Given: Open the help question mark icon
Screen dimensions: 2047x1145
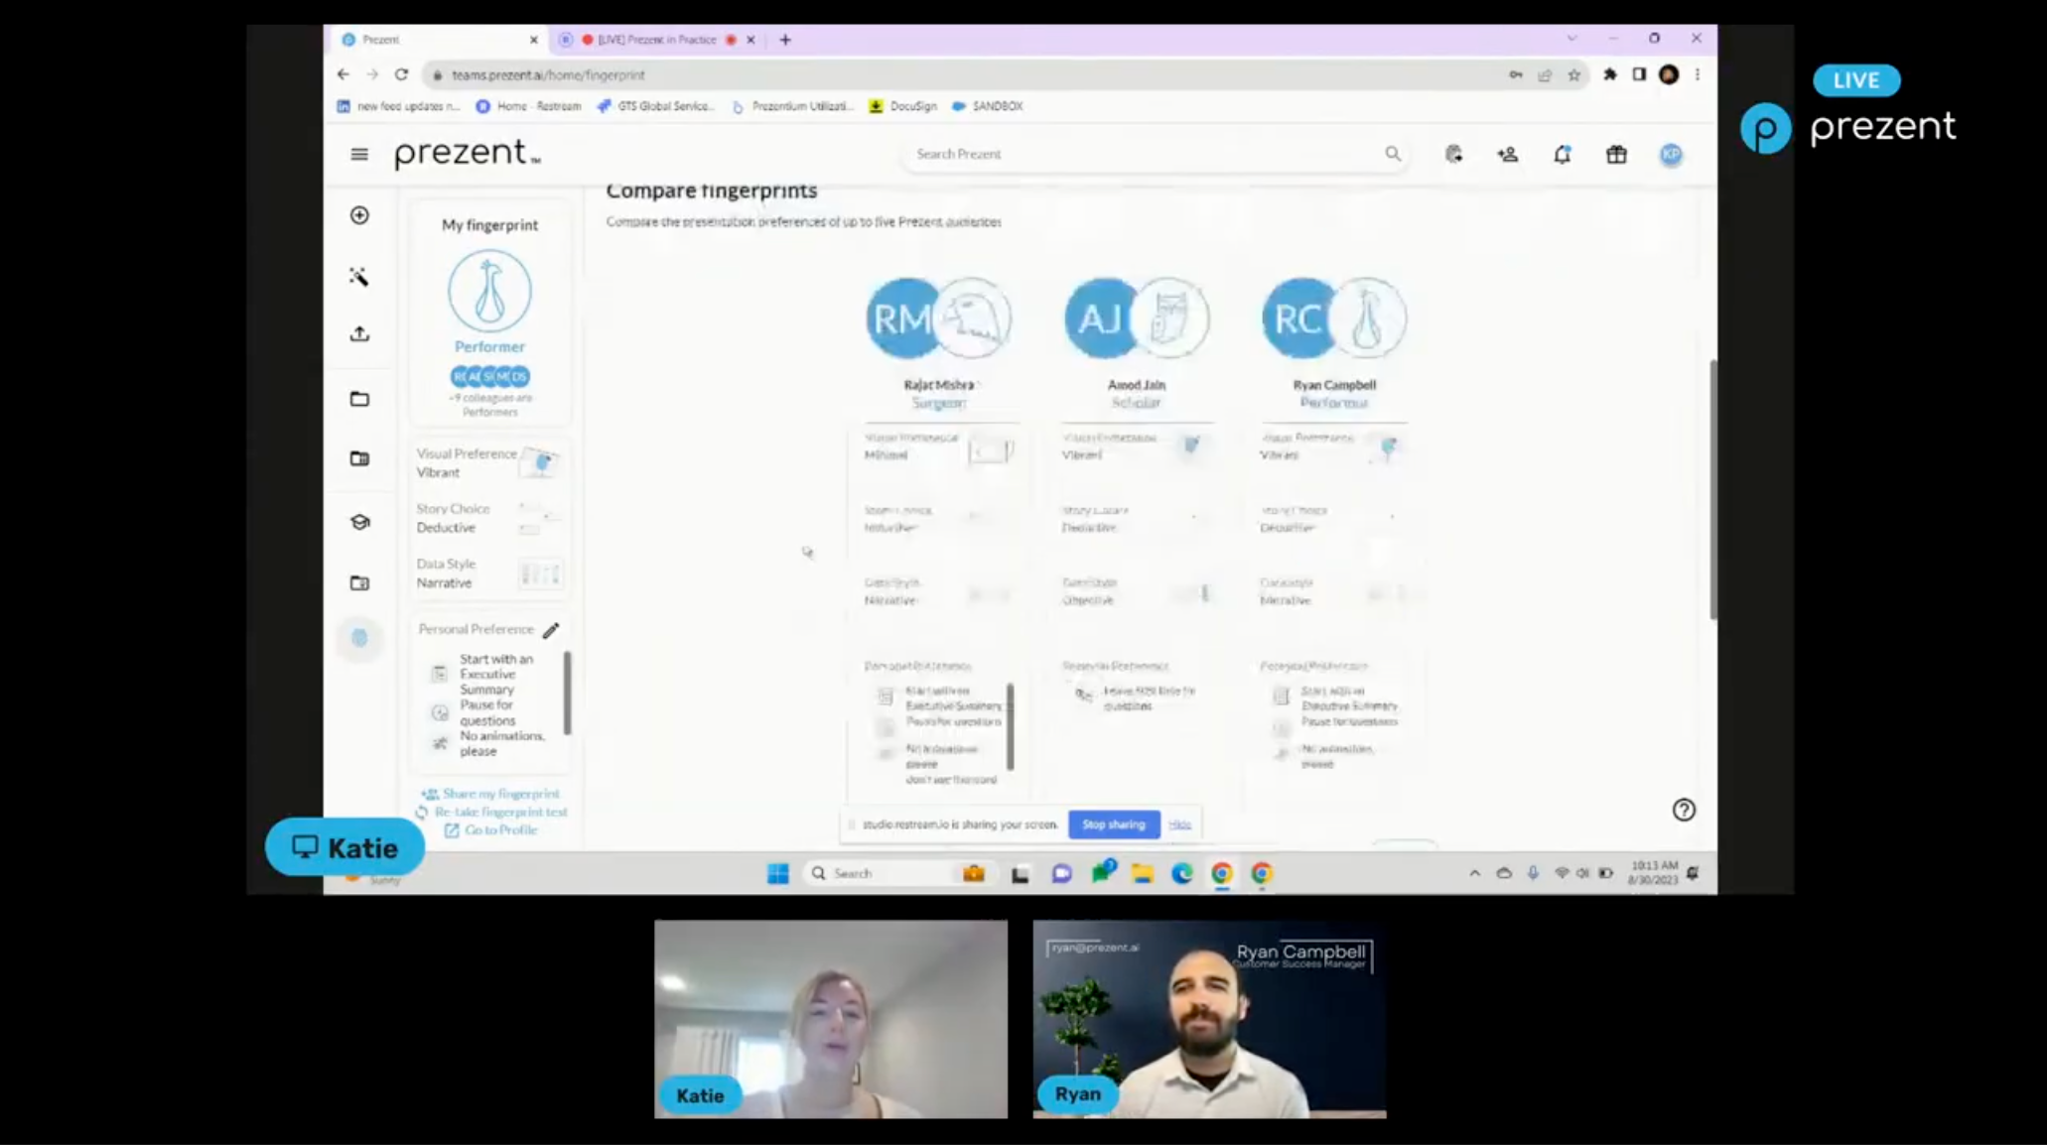Looking at the screenshot, I should point(1684,810).
